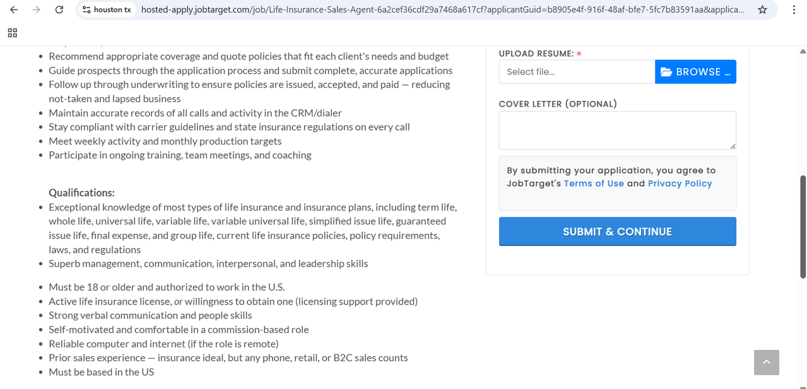Click the vertical scrollbar thumb
The image size is (807, 389).
pos(803,226)
